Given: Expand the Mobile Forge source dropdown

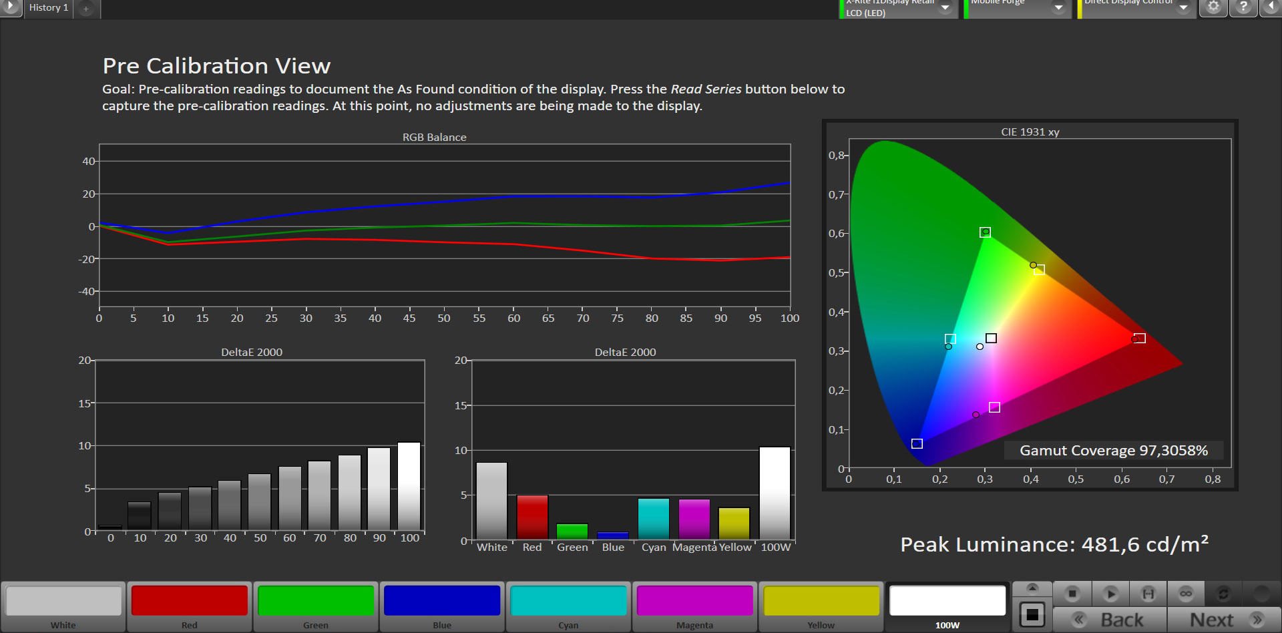Looking at the screenshot, I should point(1058,8).
